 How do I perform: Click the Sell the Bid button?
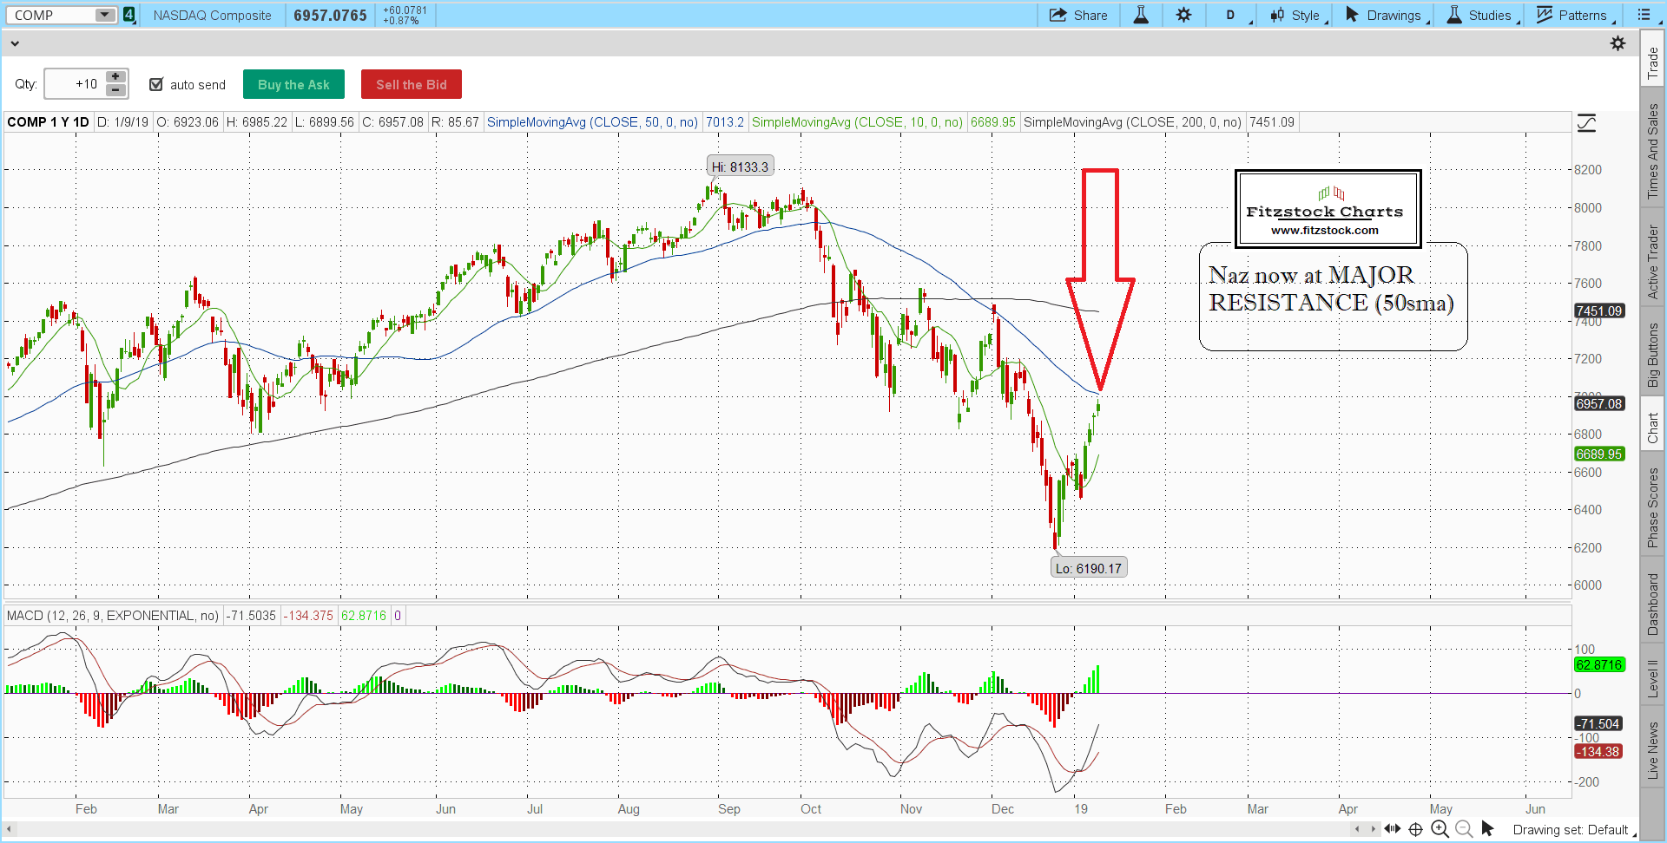pyautogui.click(x=411, y=84)
